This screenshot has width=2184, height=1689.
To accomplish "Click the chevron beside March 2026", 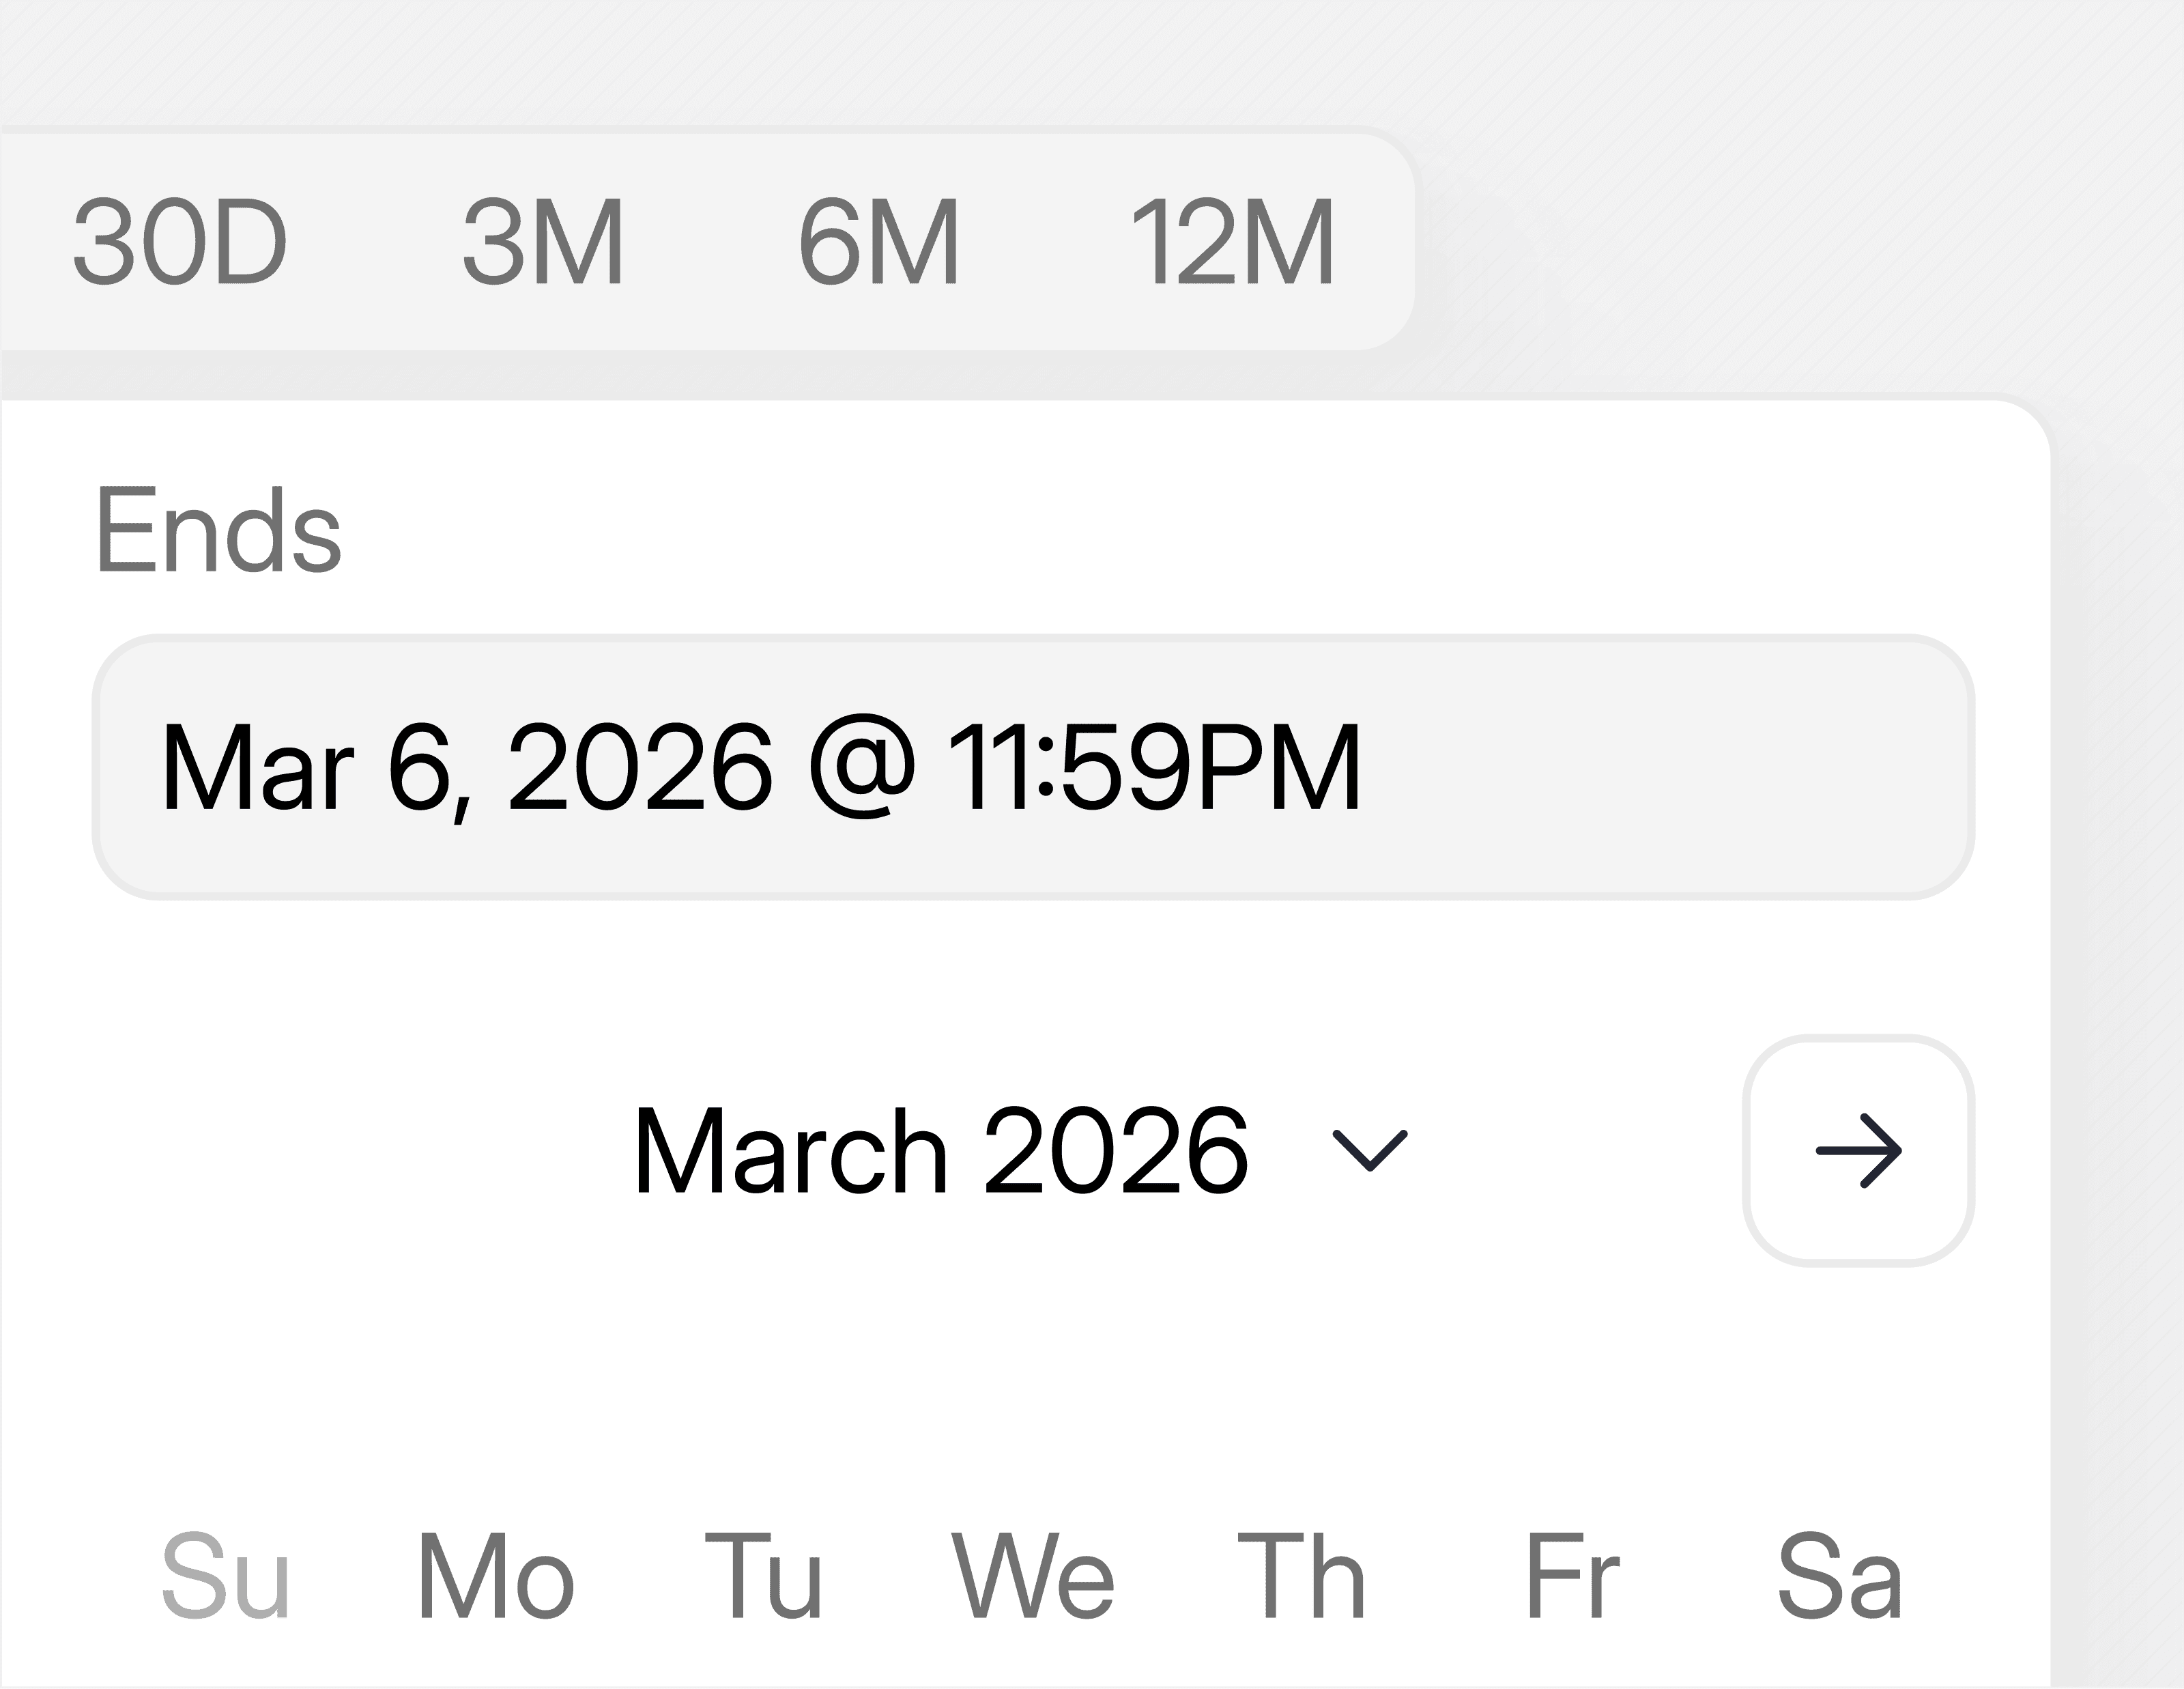I will click(1370, 1150).
